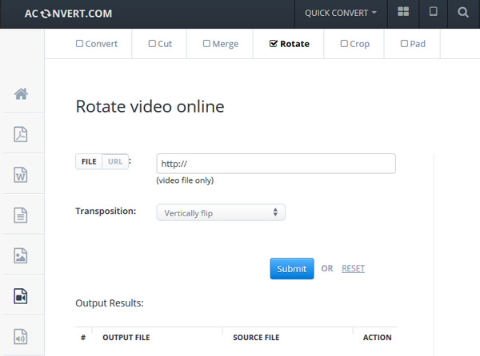Click the search magnifier icon in header
Viewport: 480px width, 356px height.
point(463,13)
